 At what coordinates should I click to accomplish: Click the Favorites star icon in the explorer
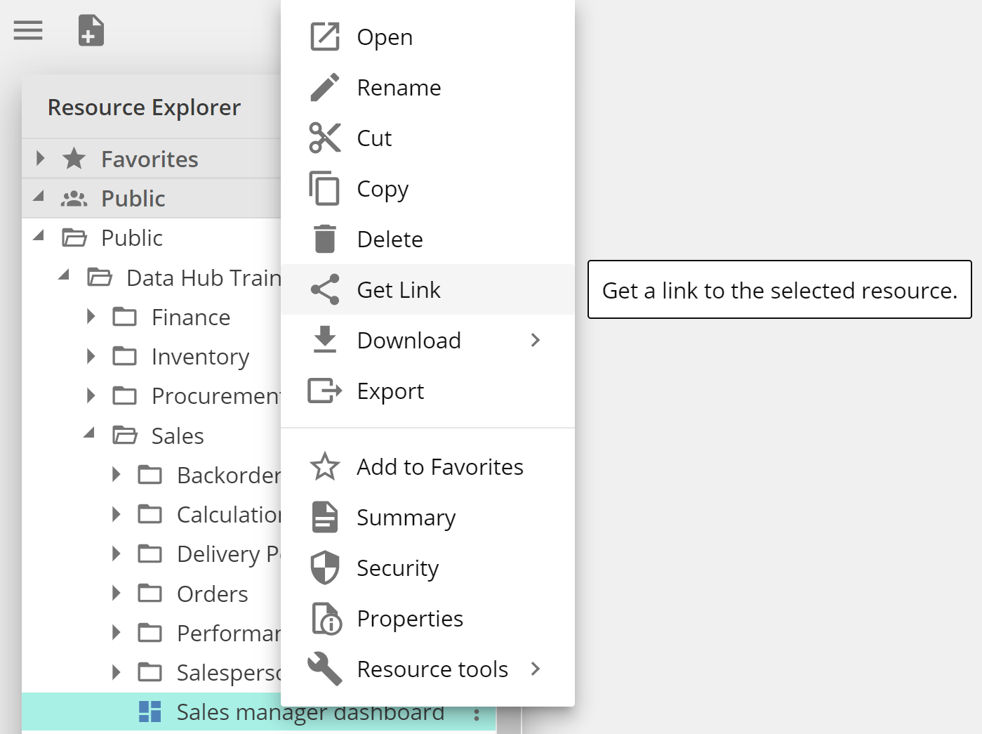pos(74,159)
